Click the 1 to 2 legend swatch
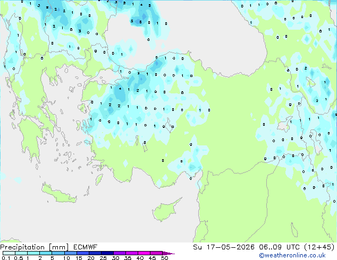The height and width of the screenshot is (260, 337). [33, 253]
